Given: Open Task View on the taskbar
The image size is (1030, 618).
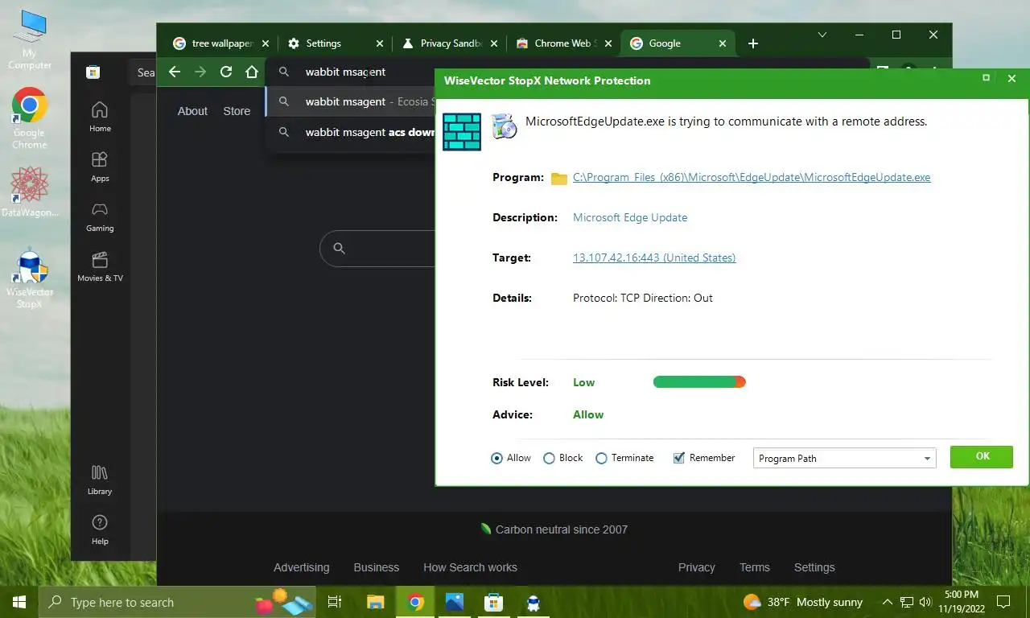Looking at the screenshot, I should (x=335, y=602).
